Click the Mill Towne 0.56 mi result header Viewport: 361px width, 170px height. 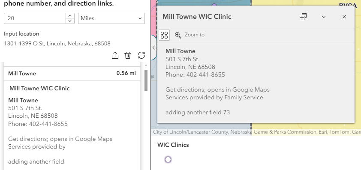[x=72, y=74]
